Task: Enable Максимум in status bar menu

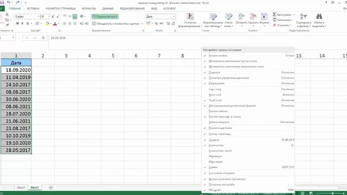Action: tap(248, 162)
